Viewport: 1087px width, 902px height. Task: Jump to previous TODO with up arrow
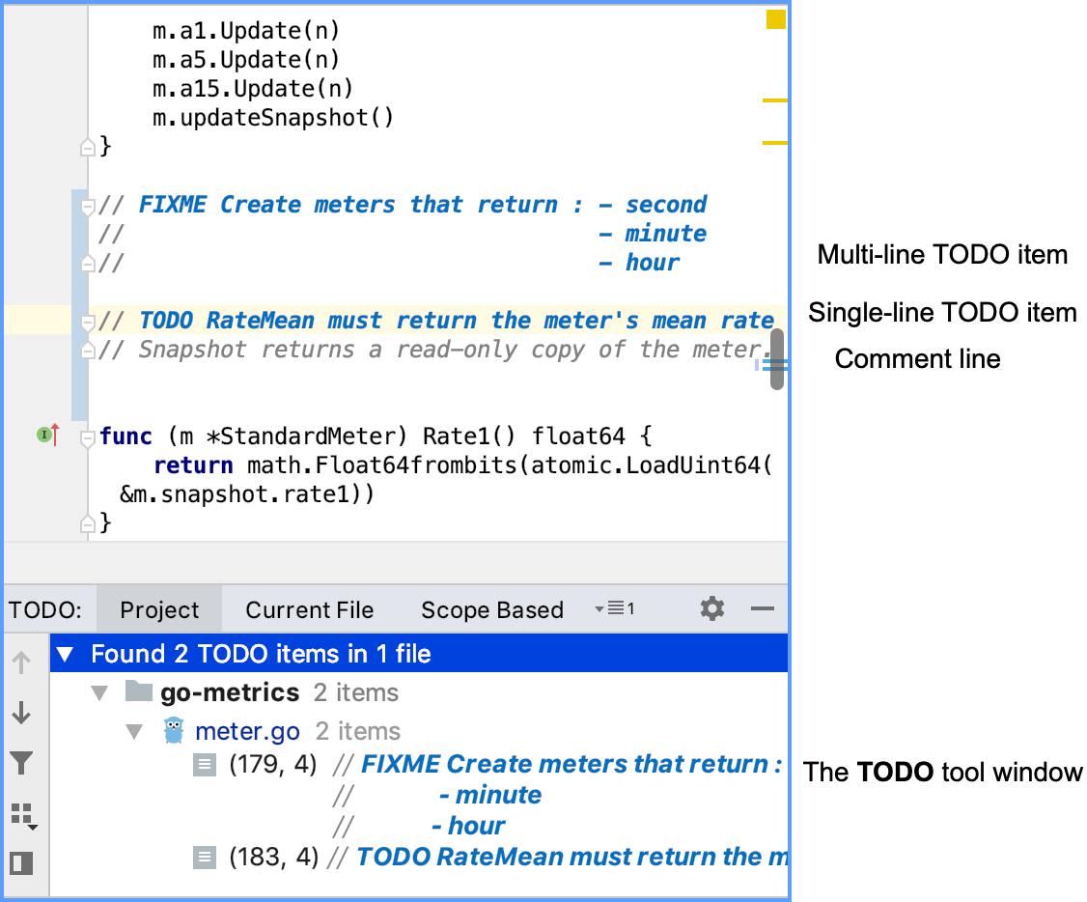[x=21, y=662]
